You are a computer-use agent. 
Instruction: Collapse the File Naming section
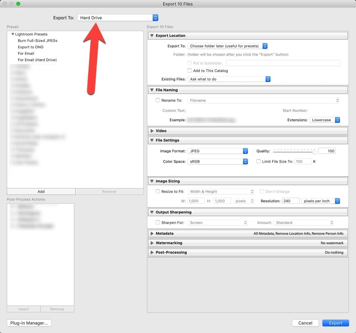152,90
